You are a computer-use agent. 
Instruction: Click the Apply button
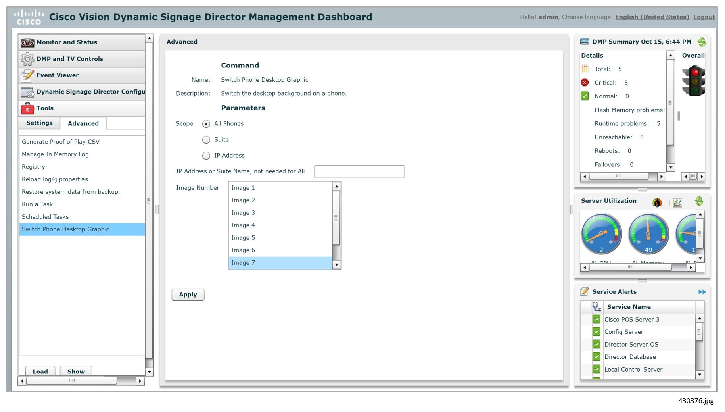point(188,295)
